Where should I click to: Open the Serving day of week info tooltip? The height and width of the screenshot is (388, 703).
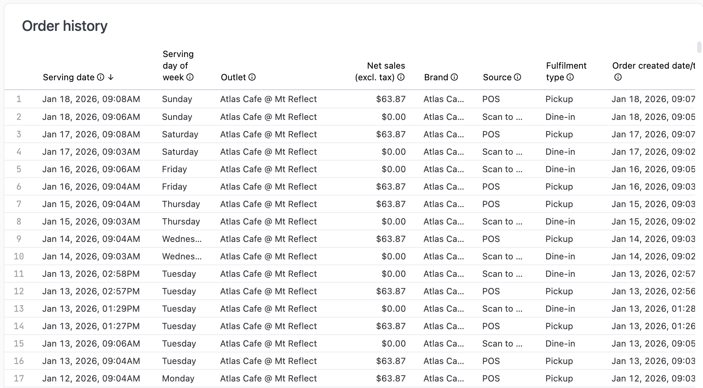[x=190, y=77]
